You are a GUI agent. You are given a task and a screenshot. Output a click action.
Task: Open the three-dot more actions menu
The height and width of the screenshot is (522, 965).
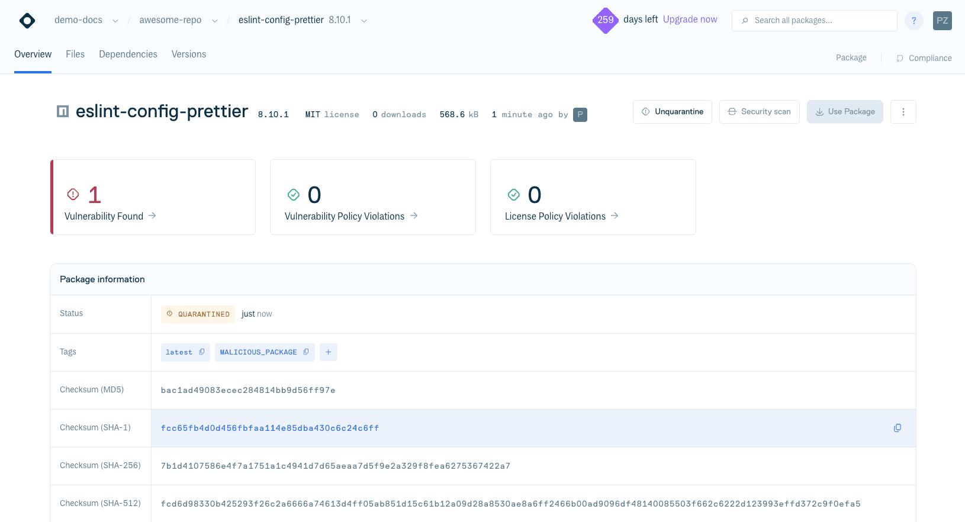[903, 112]
